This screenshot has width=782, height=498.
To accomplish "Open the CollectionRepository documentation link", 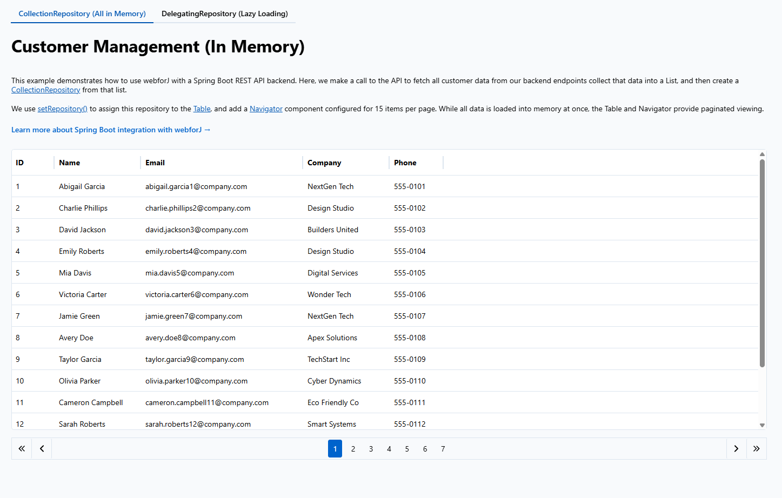I will point(46,90).
